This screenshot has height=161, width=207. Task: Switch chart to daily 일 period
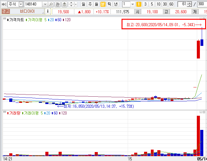[x=83, y=4]
